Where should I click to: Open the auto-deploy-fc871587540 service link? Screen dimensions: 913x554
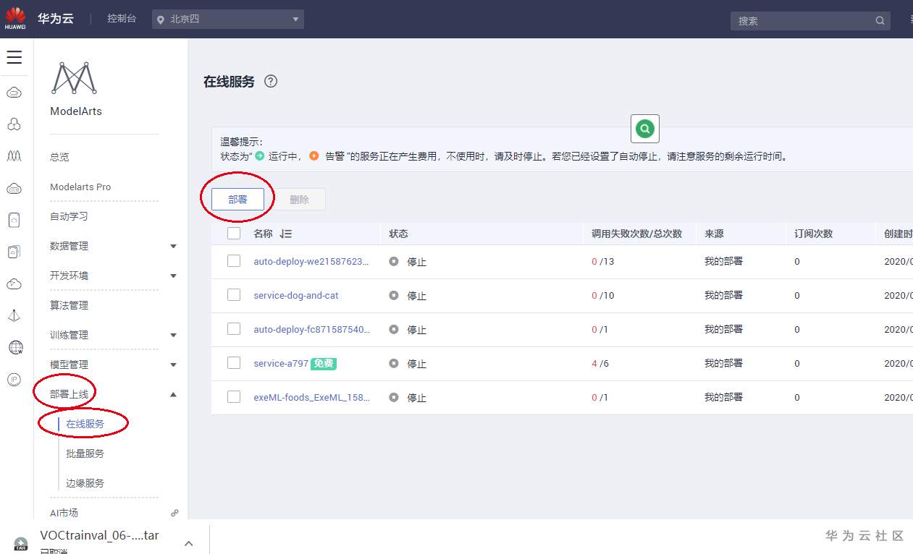[x=311, y=329]
